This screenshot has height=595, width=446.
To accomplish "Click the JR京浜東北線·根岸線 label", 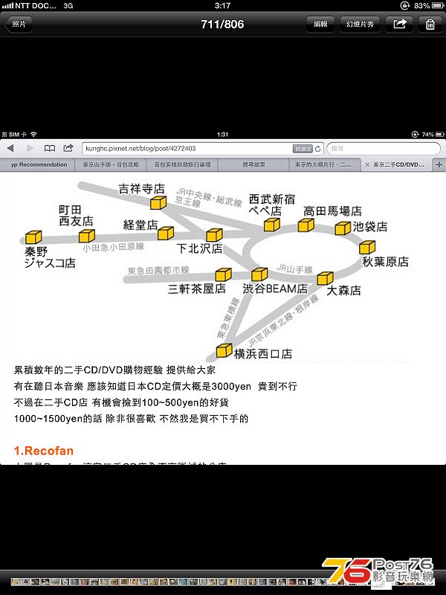I will [283, 321].
